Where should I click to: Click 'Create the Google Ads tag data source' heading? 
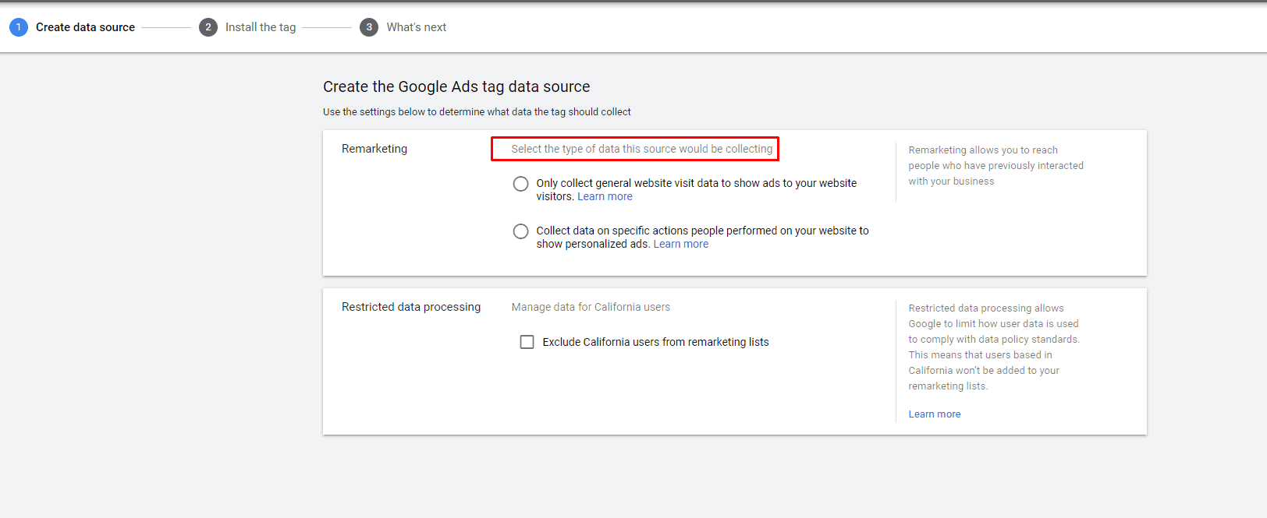point(456,86)
